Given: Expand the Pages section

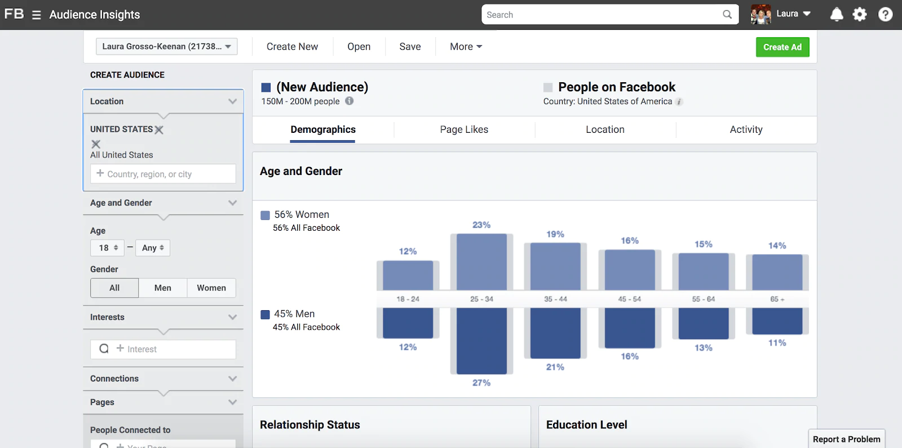Looking at the screenshot, I should [232, 402].
